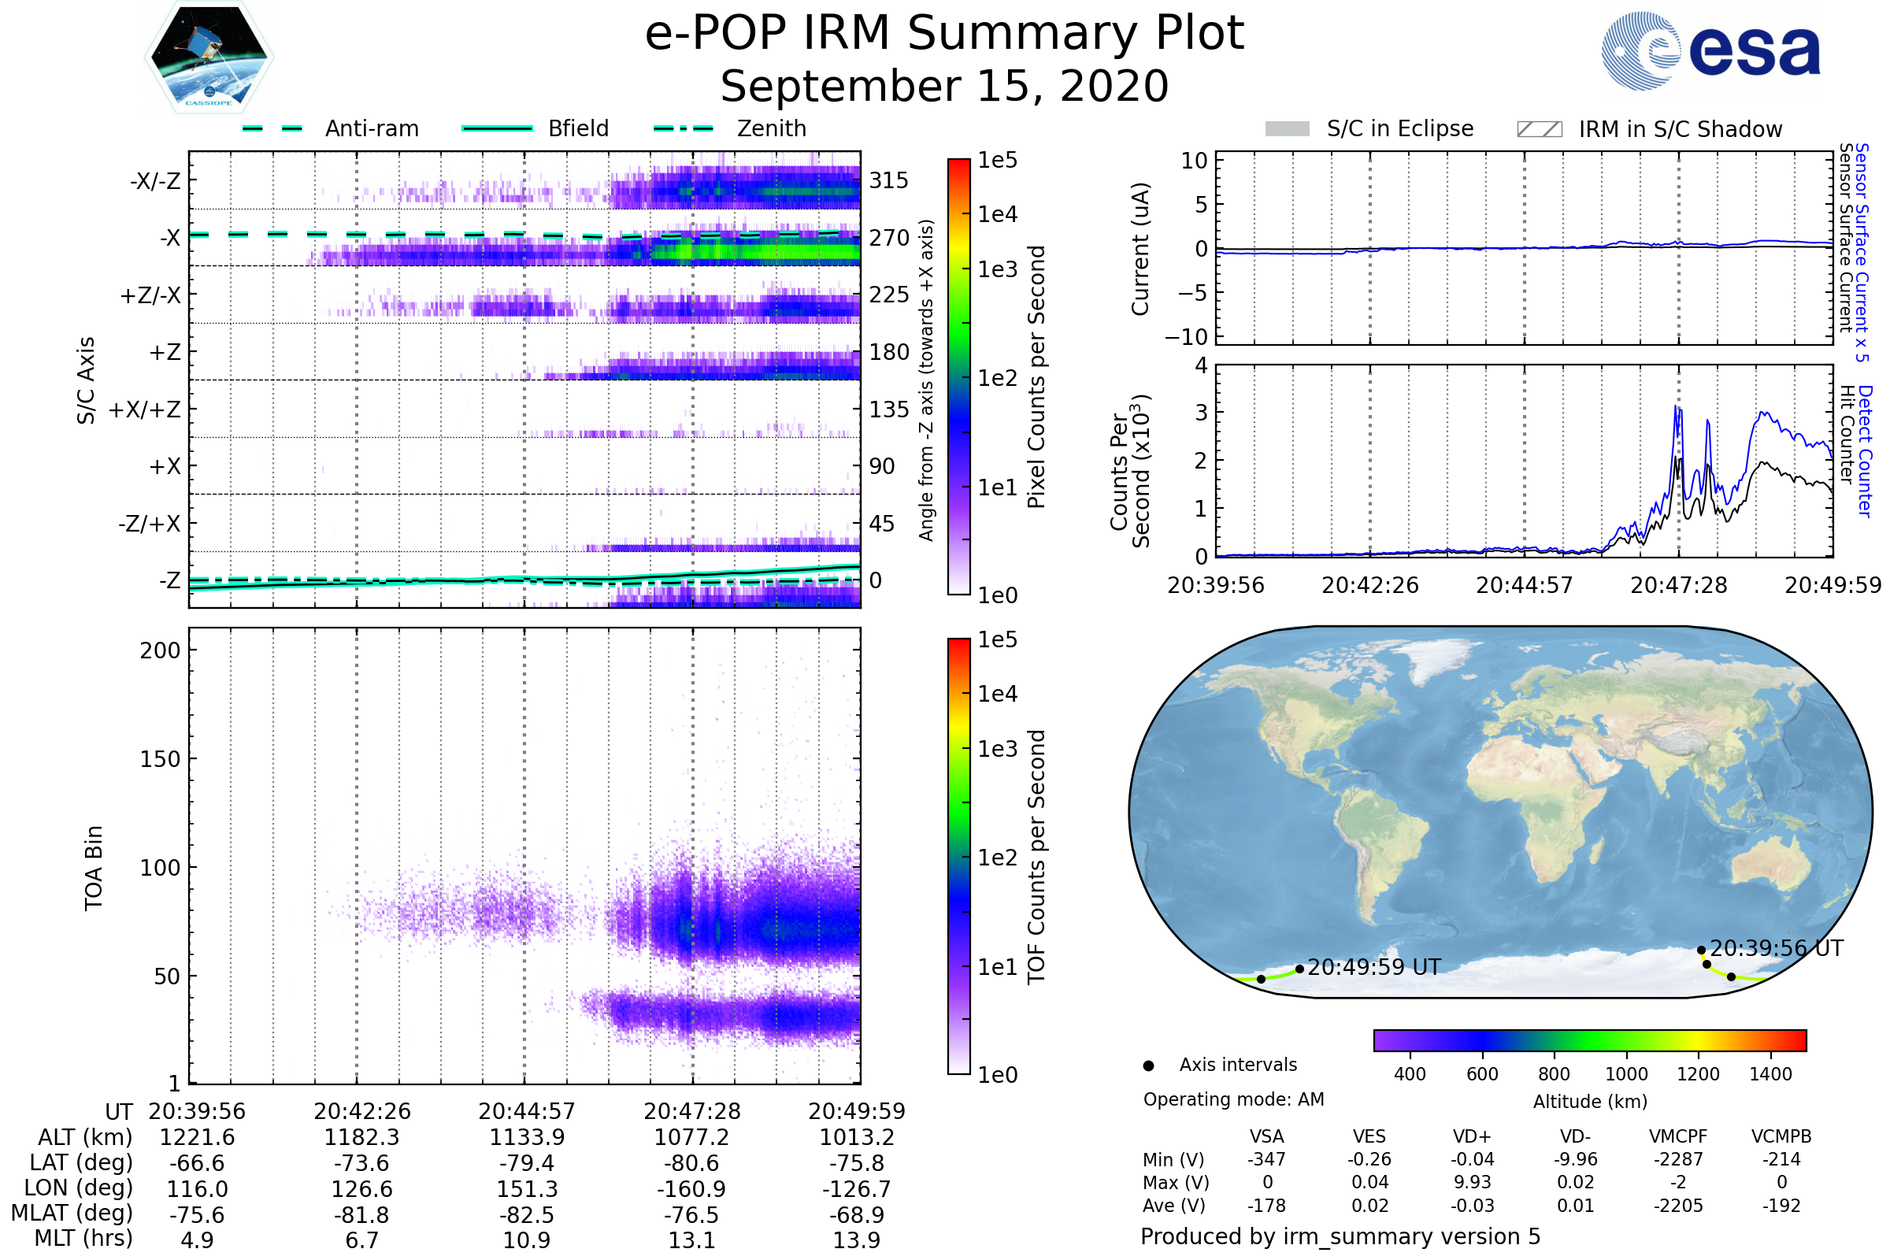This screenshot has width=1890, height=1260.
Task: Click the 20:39:56 UT label on map
Action: point(1776,948)
